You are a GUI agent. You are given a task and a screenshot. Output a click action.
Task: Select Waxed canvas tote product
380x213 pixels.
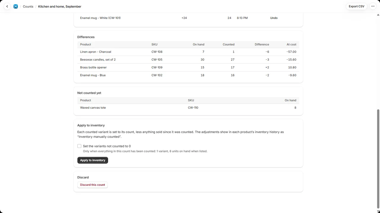click(93, 108)
